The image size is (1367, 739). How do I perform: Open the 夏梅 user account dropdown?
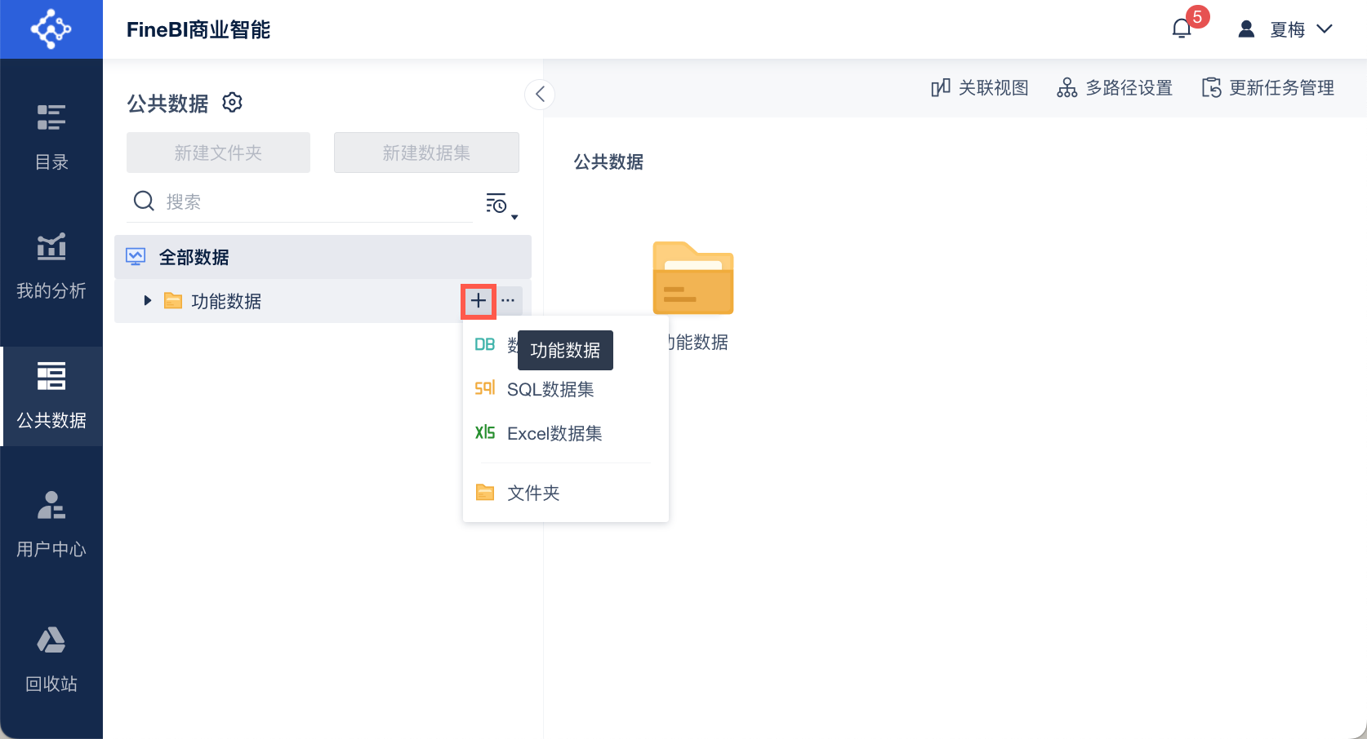[x=1288, y=29]
